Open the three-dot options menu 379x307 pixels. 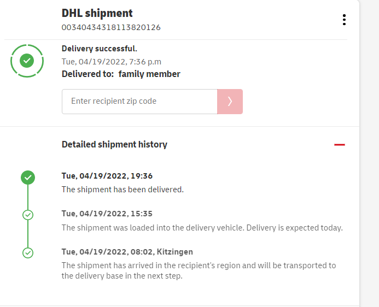tap(344, 20)
